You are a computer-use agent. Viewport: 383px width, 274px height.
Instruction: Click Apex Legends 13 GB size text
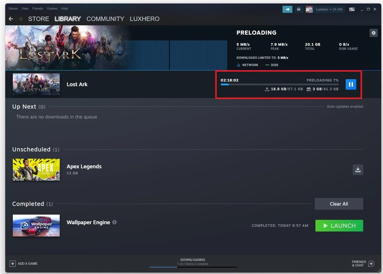[x=72, y=173]
